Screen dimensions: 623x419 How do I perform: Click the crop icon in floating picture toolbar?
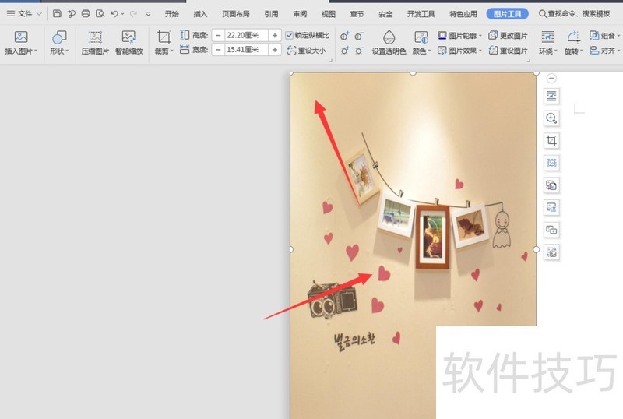pos(551,140)
